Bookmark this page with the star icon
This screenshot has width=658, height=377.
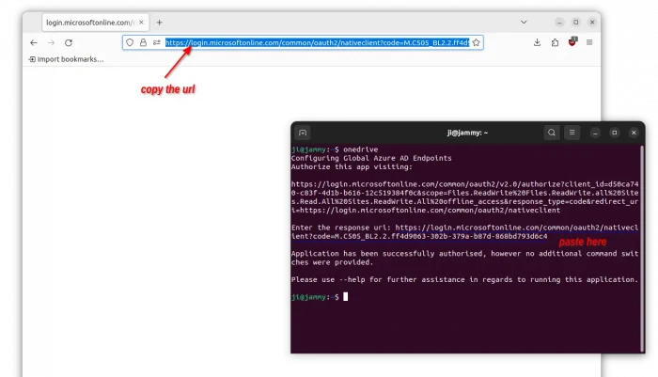pos(476,42)
